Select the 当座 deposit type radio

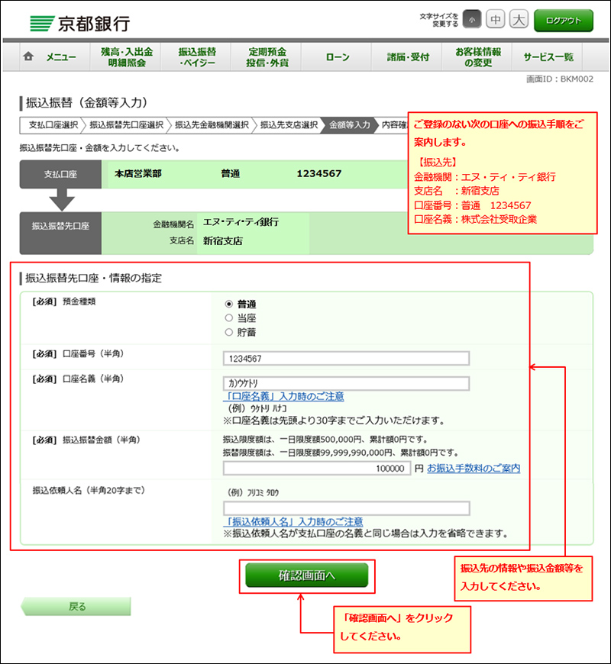click(229, 318)
